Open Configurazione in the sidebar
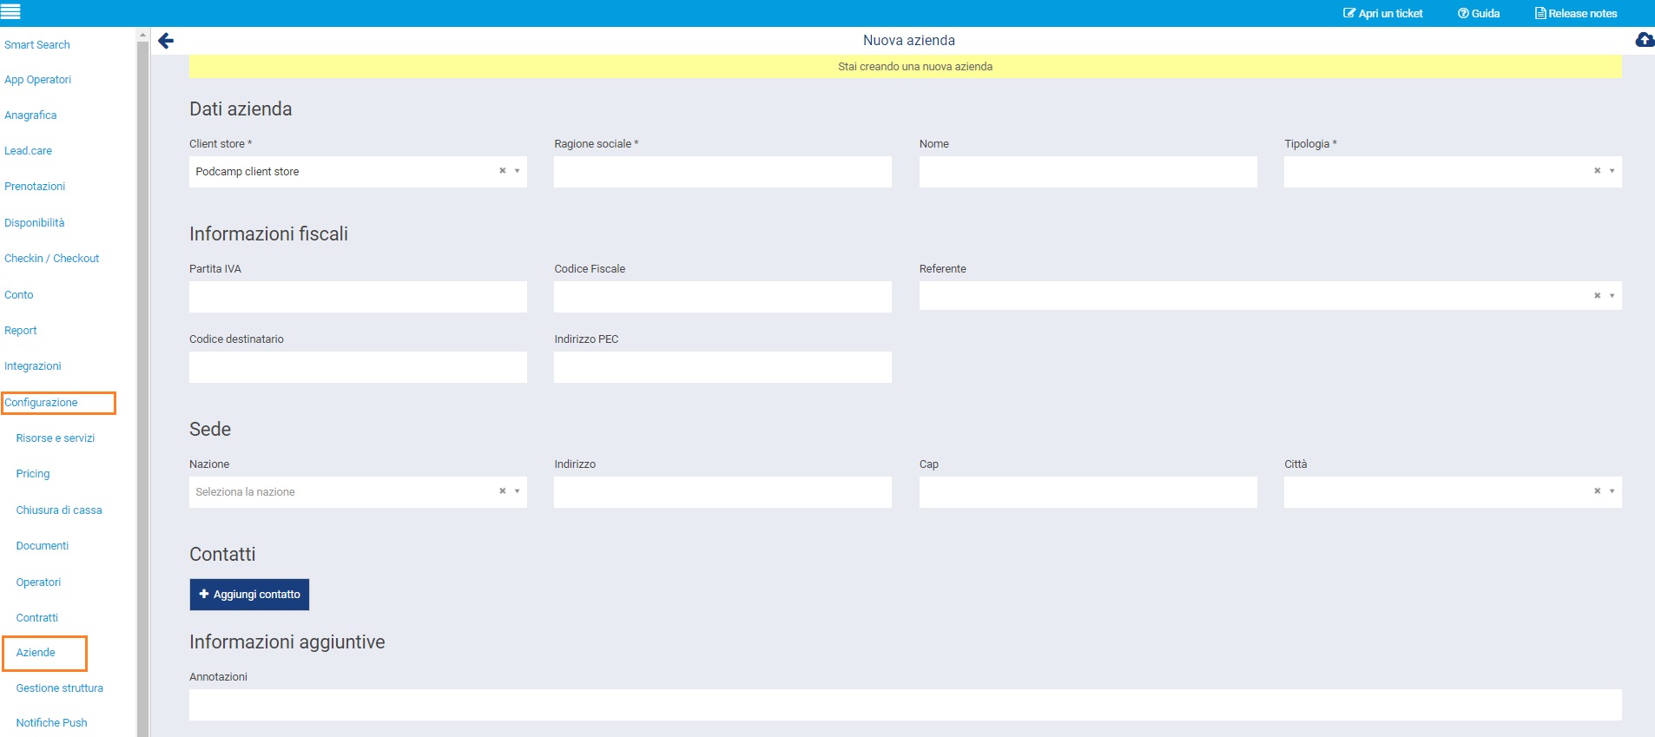This screenshot has width=1655, height=737. [41, 403]
